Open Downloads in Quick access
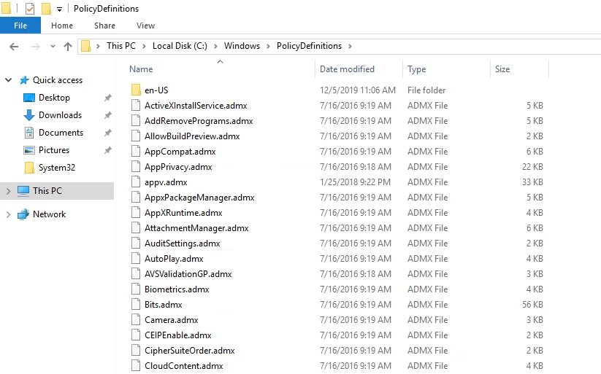The height and width of the screenshot is (374, 601). pos(60,115)
